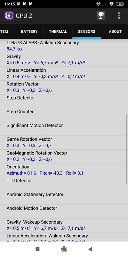Open the ABOUT tab

click(x=115, y=31)
